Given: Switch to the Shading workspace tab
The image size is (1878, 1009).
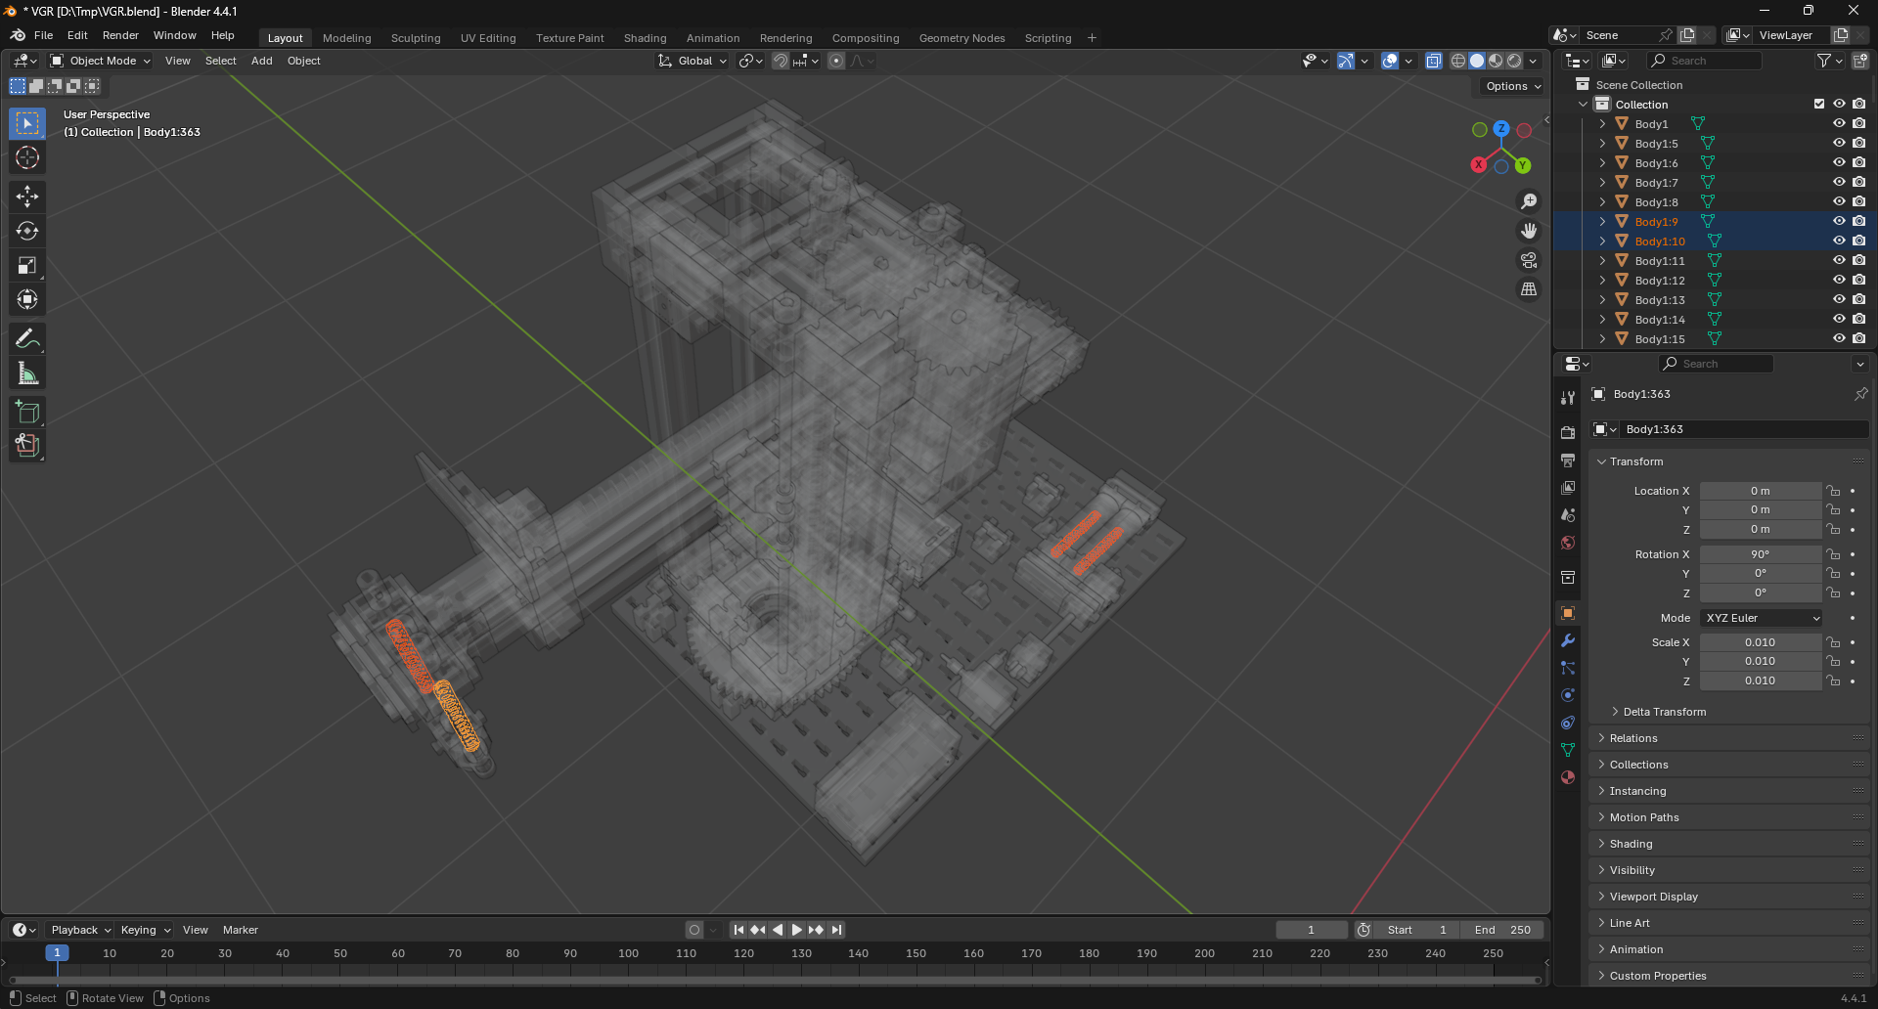Looking at the screenshot, I should pos(645,38).
